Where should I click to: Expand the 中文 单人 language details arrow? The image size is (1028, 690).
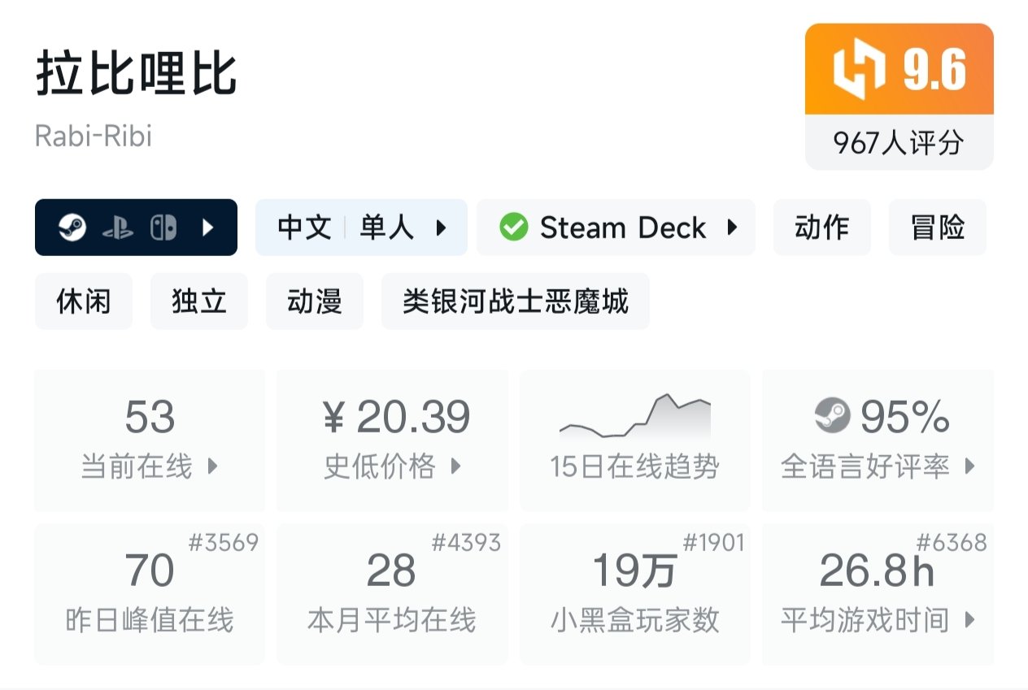pos(442,228)
